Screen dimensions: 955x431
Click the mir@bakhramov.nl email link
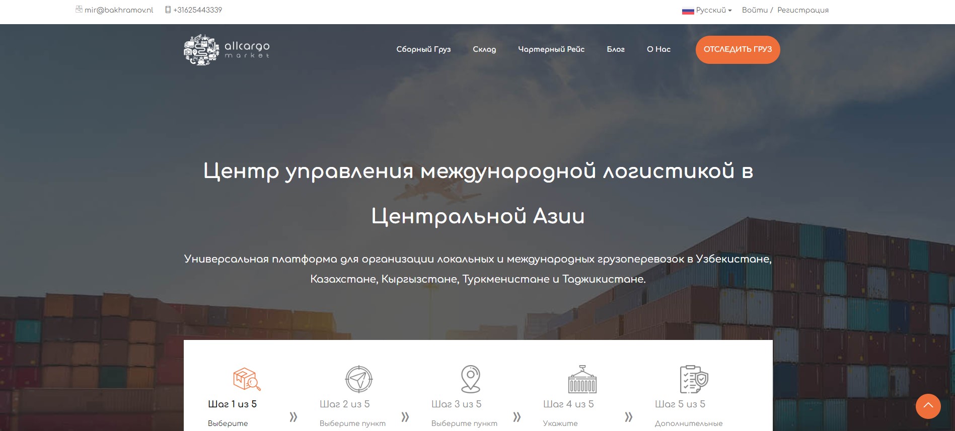pyautogui.click(x=119, y=10)
